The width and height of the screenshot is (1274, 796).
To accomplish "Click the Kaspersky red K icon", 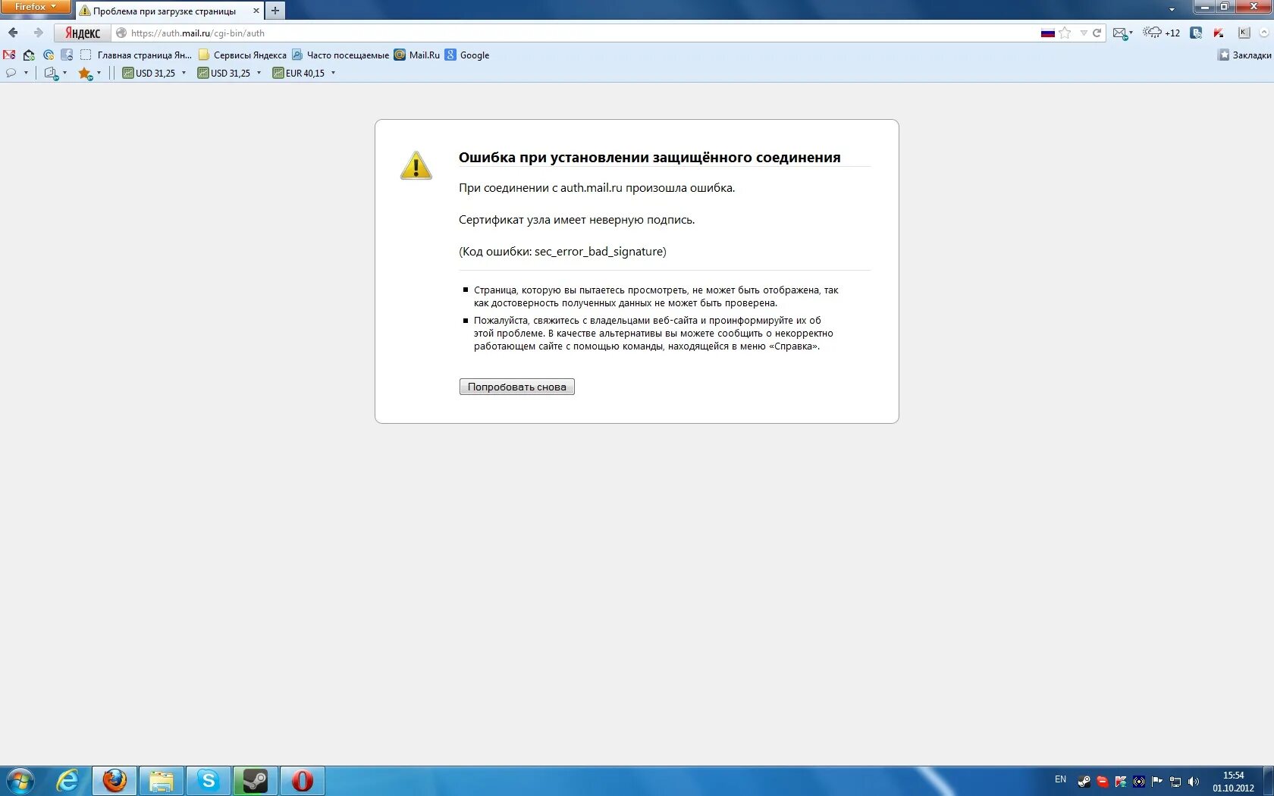I will 1219,33.
